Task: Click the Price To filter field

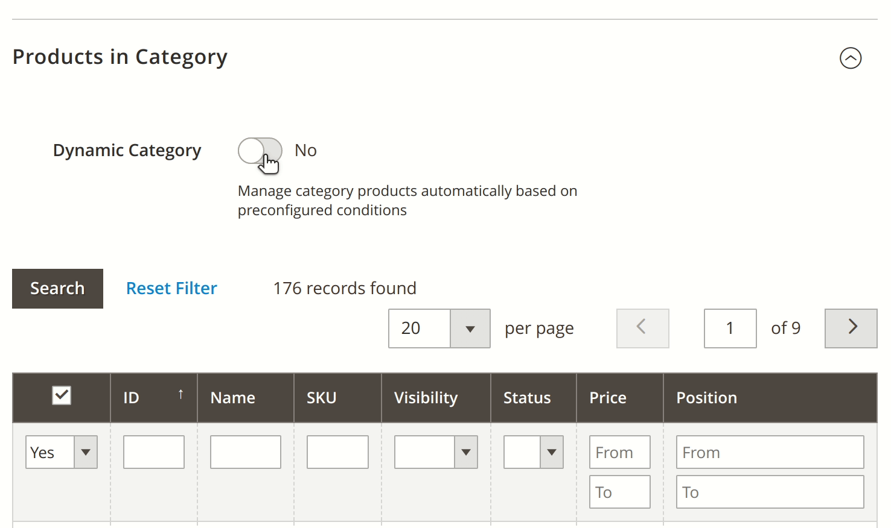Action: (620, 492)
